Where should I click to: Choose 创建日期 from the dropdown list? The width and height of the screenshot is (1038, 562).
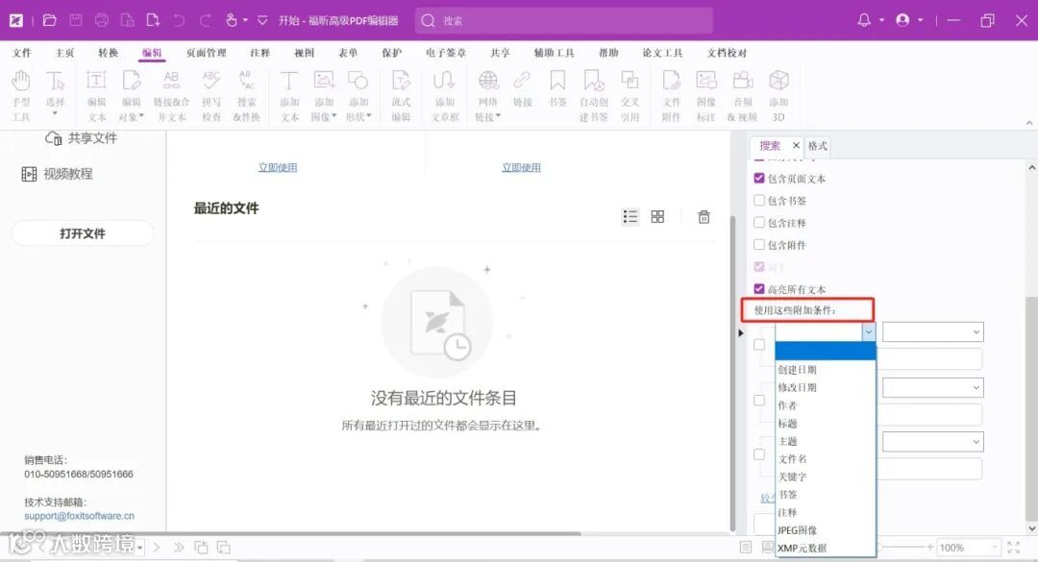point(826,369)
